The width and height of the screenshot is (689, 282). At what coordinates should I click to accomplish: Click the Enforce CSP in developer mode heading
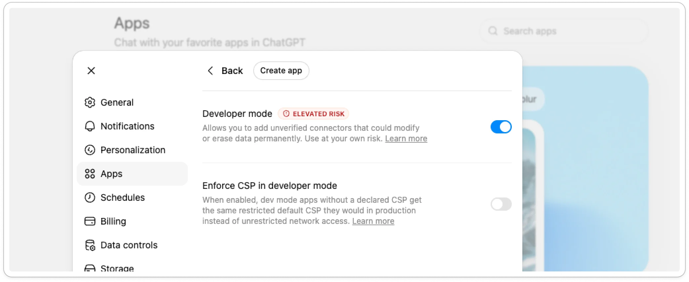point(270,186)
